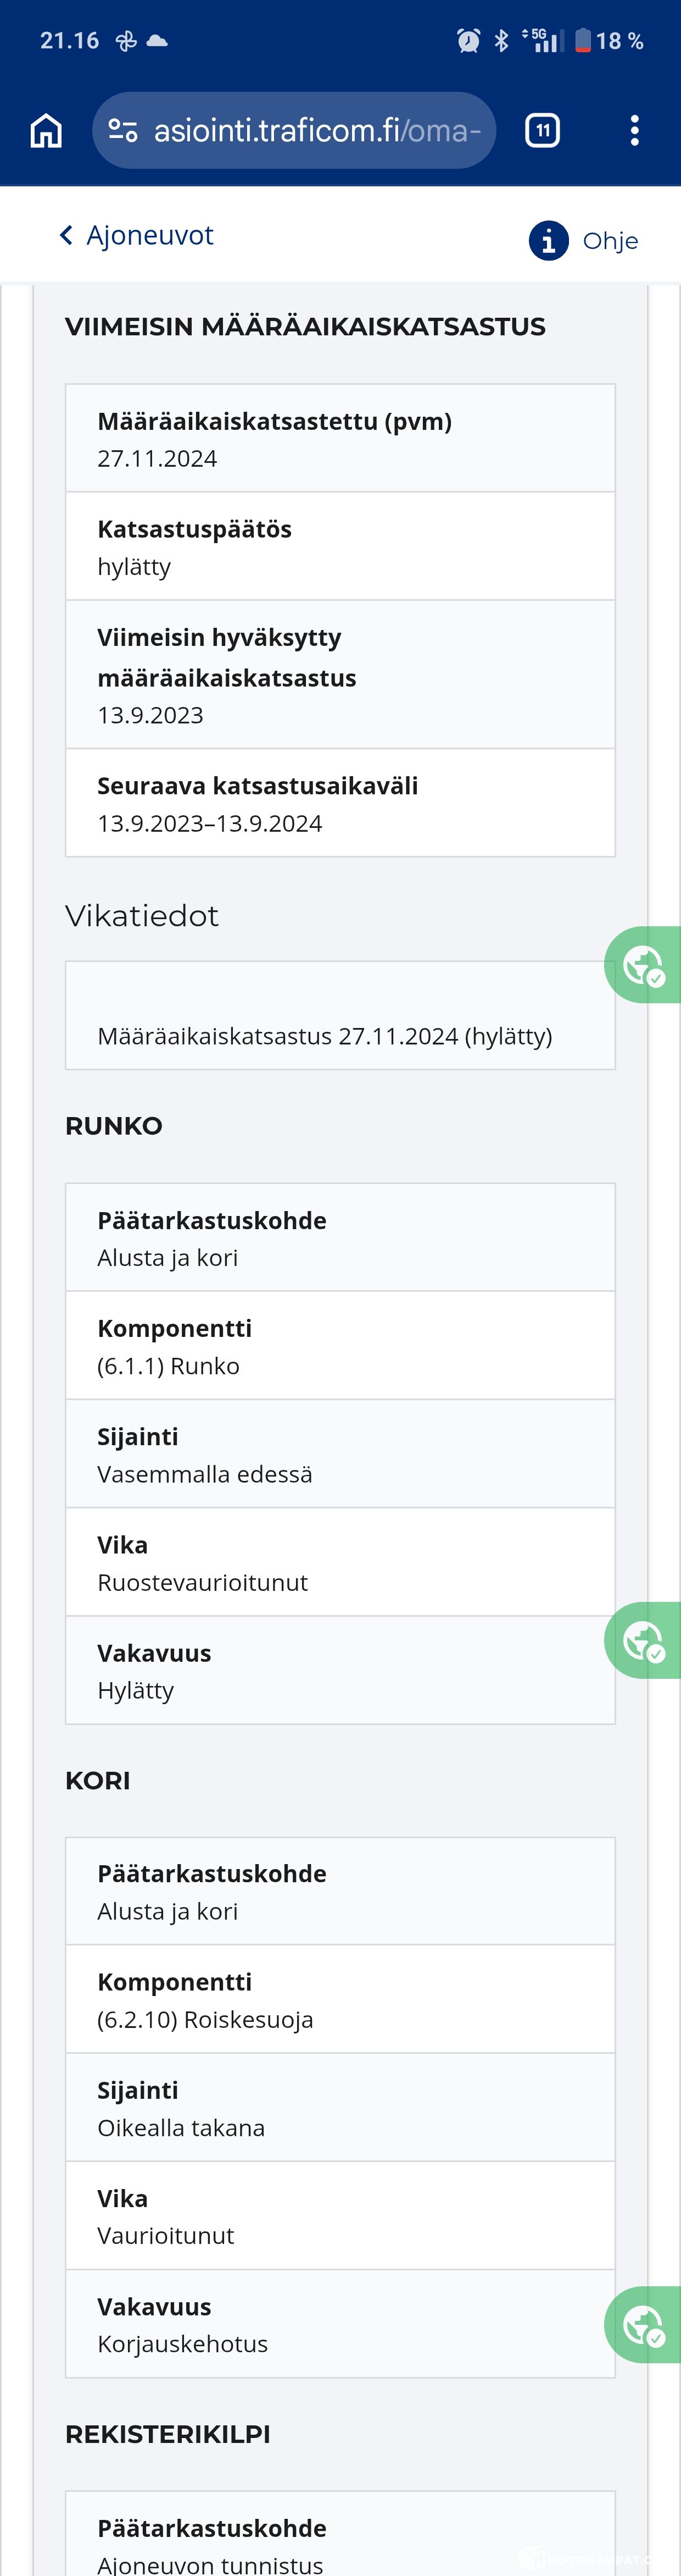
Task: Tap the Katsastuspäätös hylätty row
Action: point(339,547)
